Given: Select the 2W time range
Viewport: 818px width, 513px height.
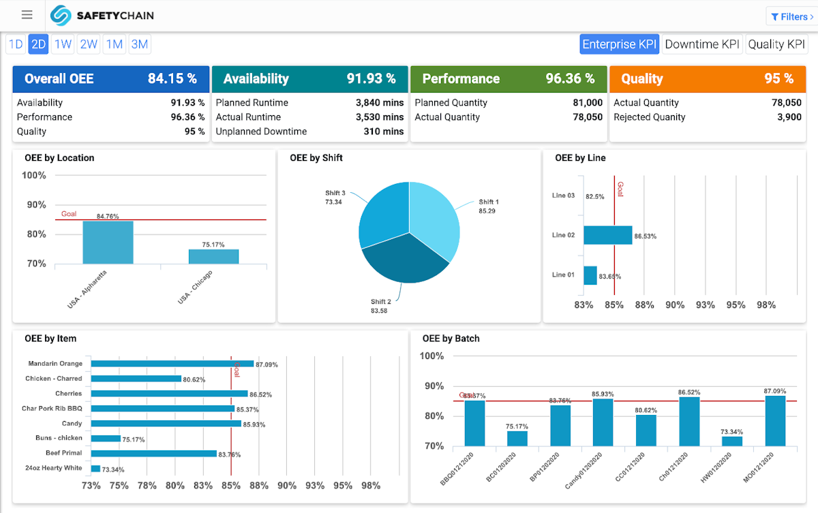Looking at the screenshot, I should click(88, 44).
